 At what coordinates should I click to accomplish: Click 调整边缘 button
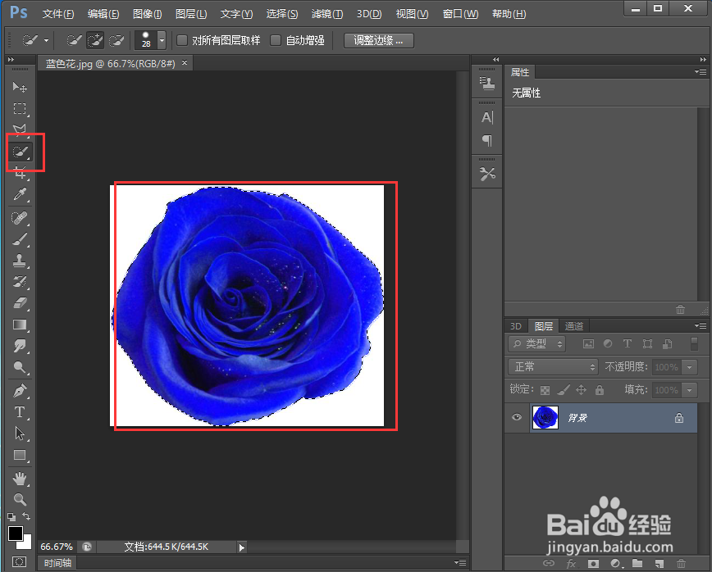379,40
